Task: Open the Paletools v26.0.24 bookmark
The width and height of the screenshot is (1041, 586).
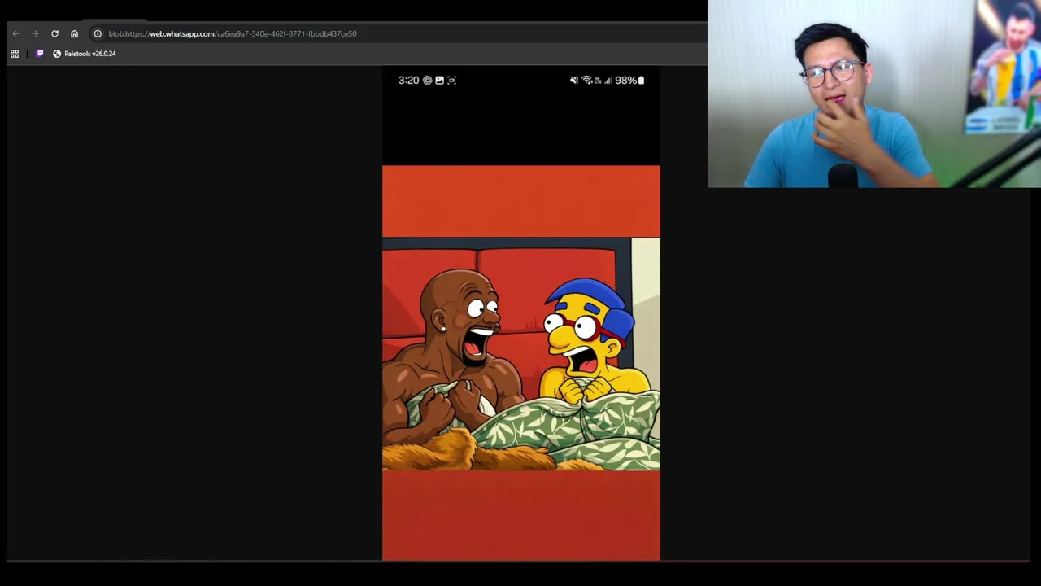Action: tap(85, 54)
